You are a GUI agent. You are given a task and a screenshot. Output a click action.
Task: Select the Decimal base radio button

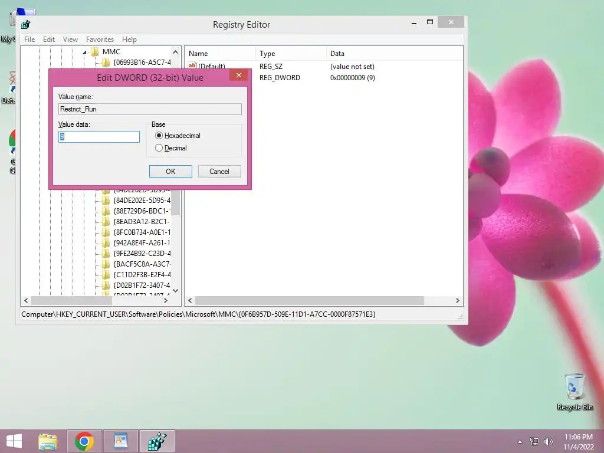pyautogui.click(x=159, y=148)
